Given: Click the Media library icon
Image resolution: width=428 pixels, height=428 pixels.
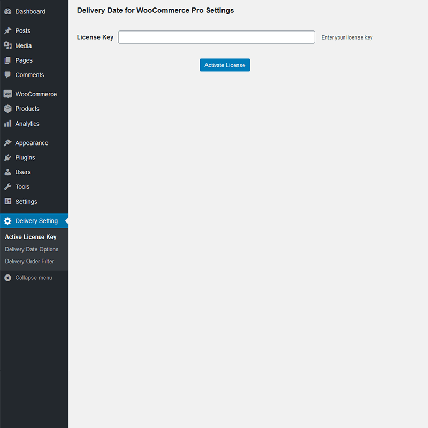Looking at the screenshot, I should [7, 46].
